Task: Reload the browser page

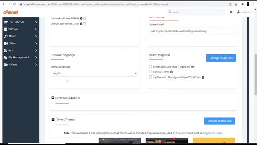Action: tap(14, 4)
